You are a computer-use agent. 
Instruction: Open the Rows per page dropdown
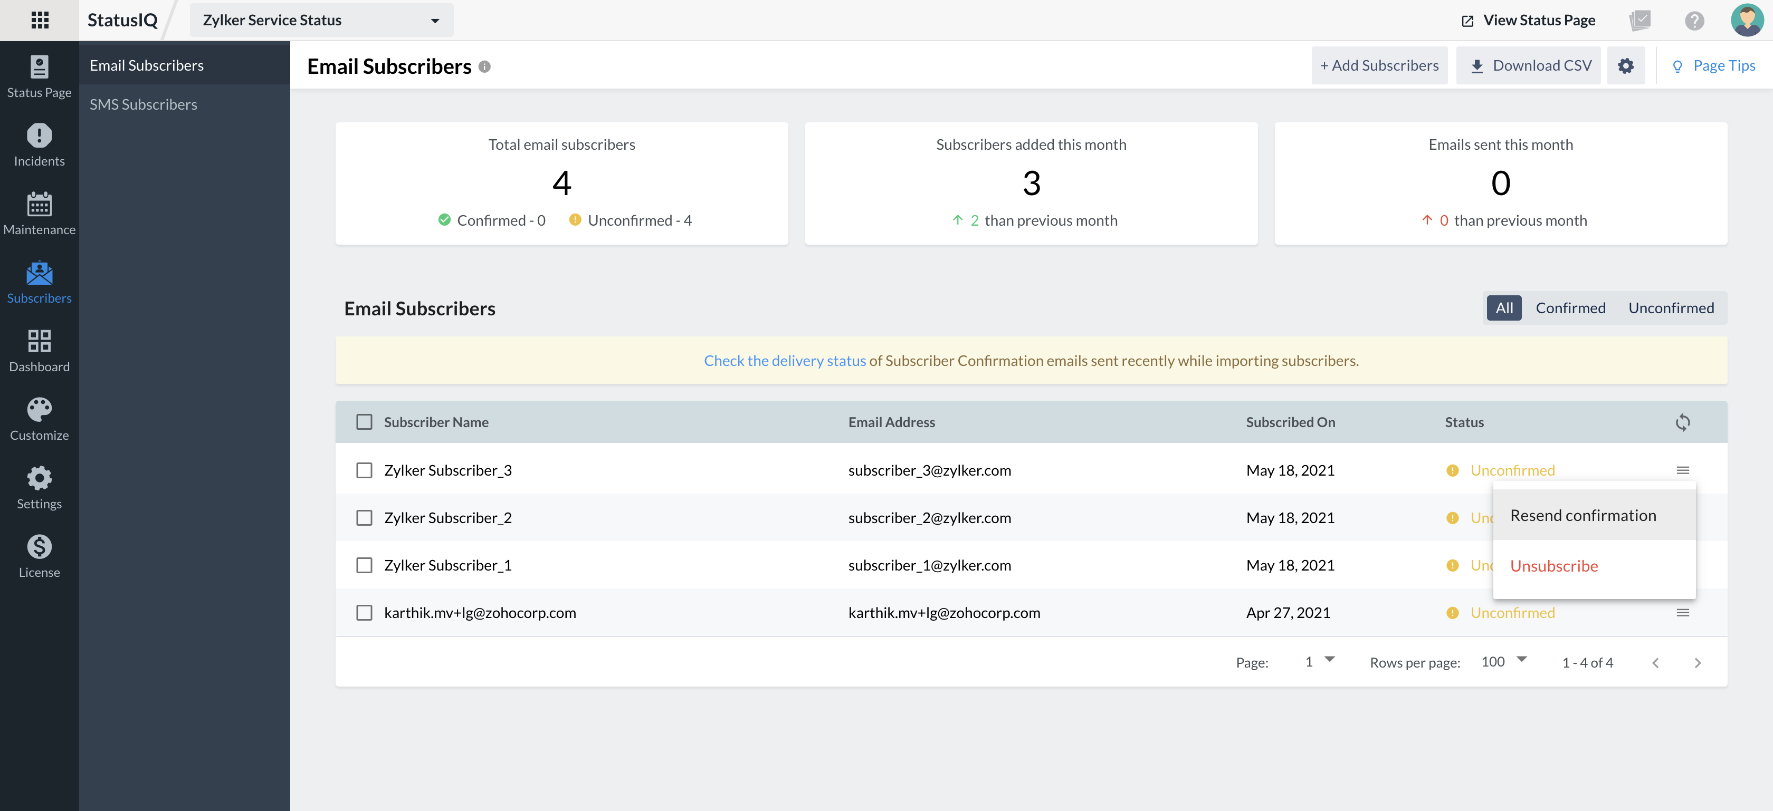coord(1503,662)
